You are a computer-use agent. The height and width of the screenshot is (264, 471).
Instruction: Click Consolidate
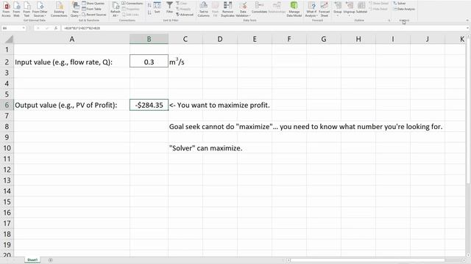[x=259, y=8]
